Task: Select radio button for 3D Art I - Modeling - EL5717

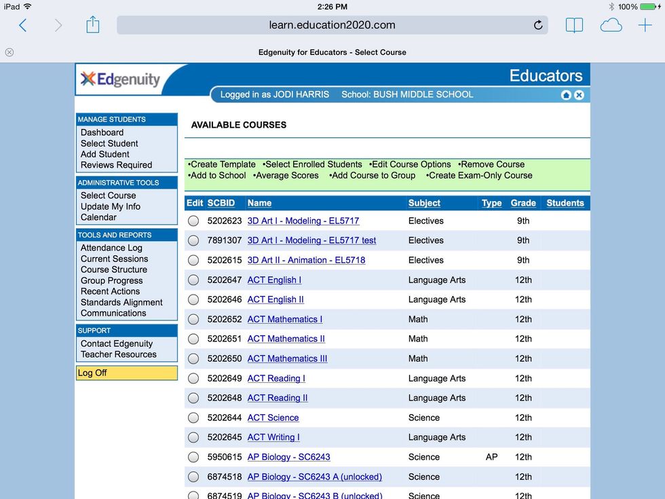Action: (x=193, y=221)
